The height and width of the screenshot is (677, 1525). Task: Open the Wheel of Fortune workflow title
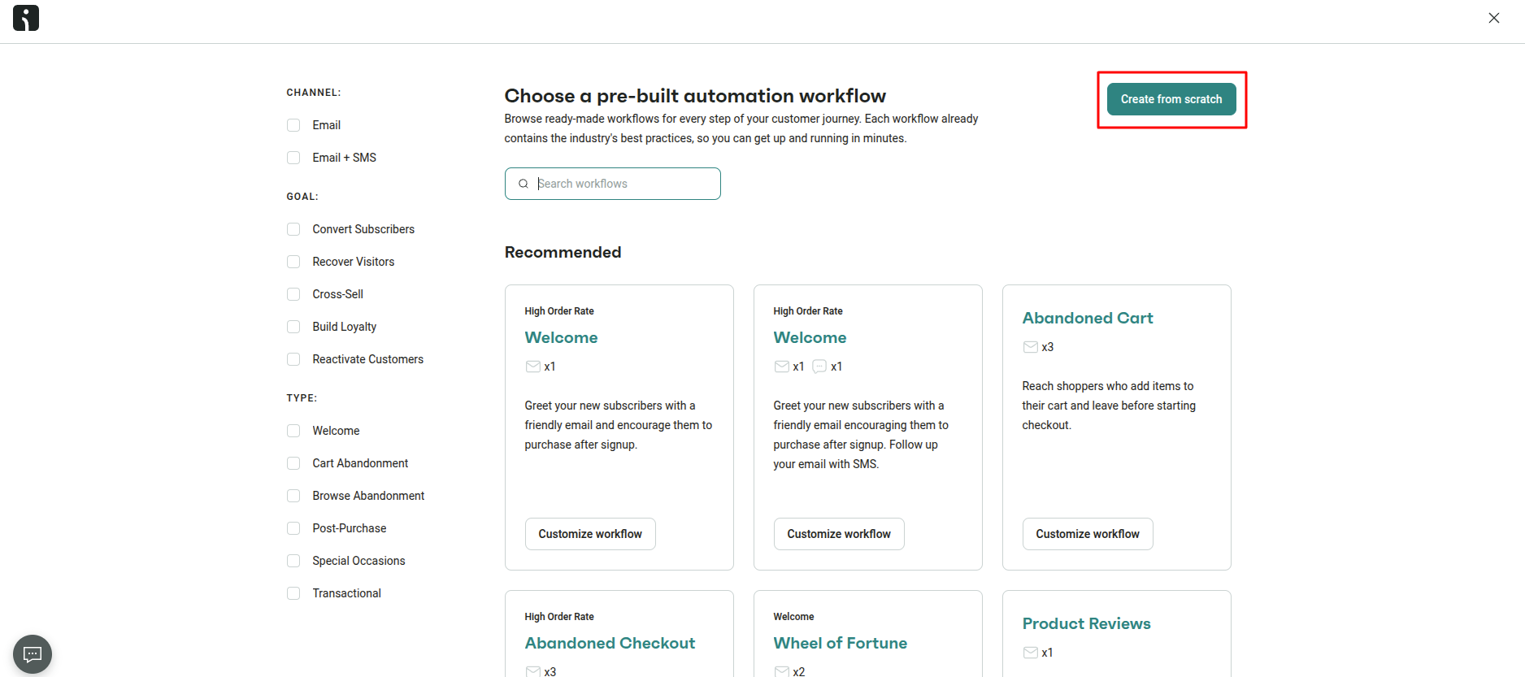pos(840,643)
